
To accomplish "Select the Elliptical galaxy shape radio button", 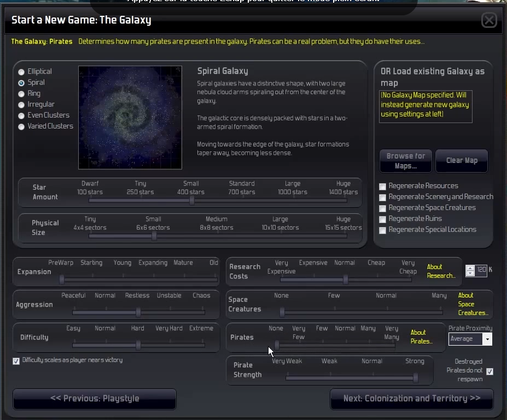I will tap(21, 72).
